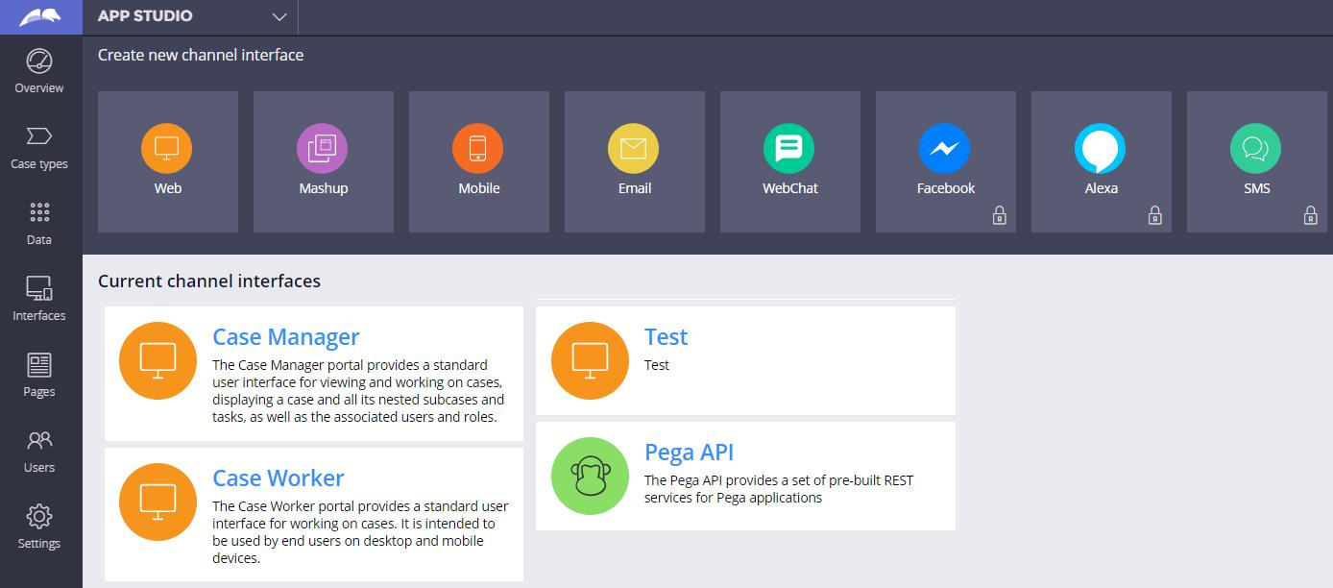Click the Mobile tile label

(x=479, y=188)
